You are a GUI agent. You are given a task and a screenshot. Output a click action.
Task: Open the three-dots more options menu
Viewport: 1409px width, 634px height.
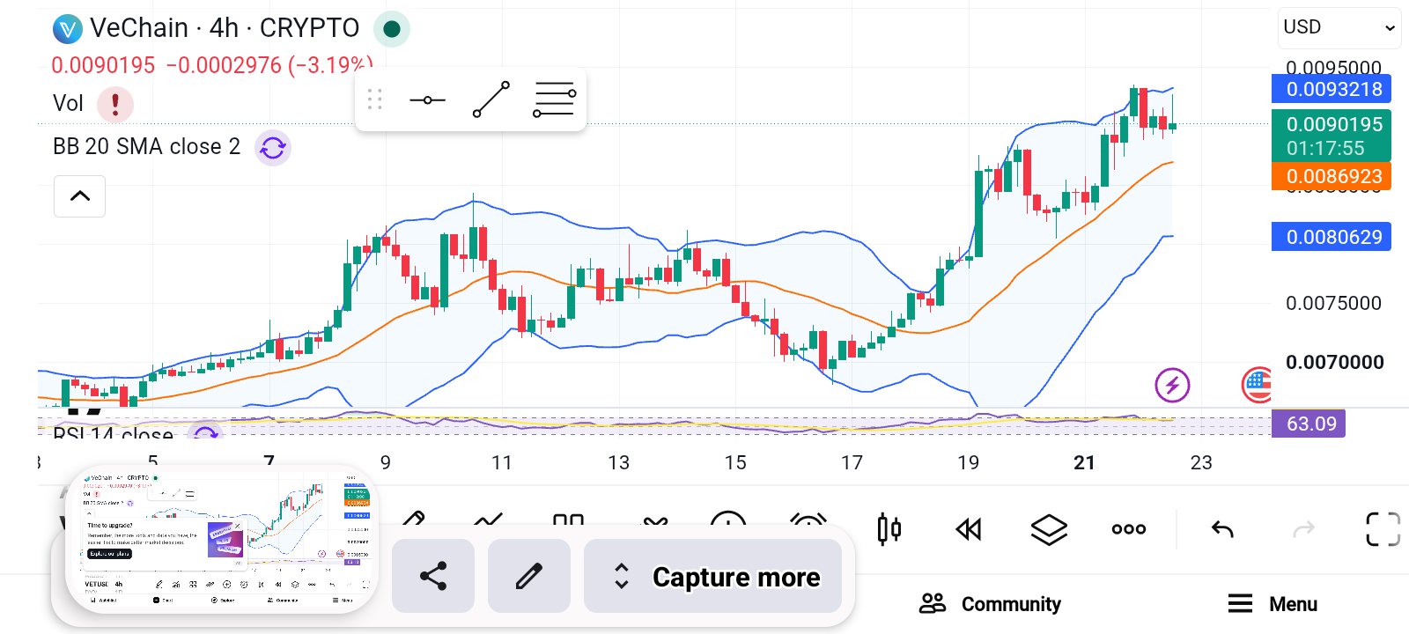click(x=1129, y=529)
